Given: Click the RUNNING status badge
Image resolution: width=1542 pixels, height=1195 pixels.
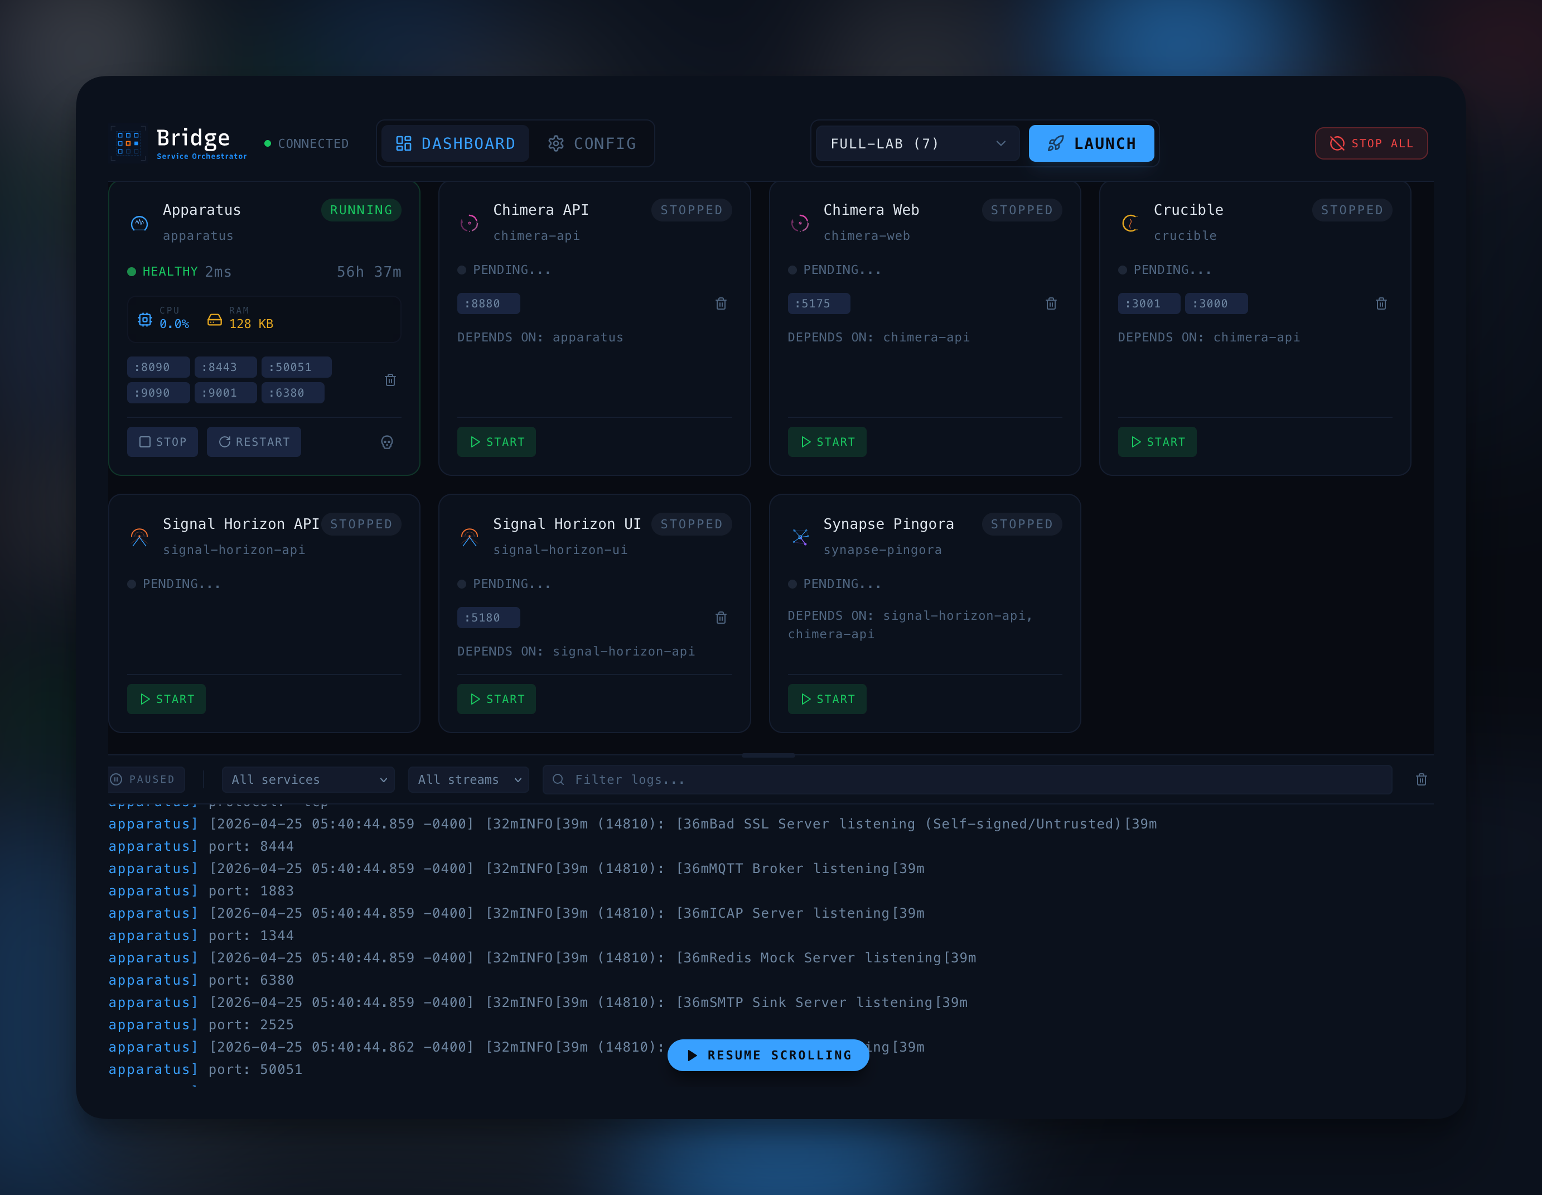Looking at the screenshot, I should pyautogui.click(x=361, y=210).
